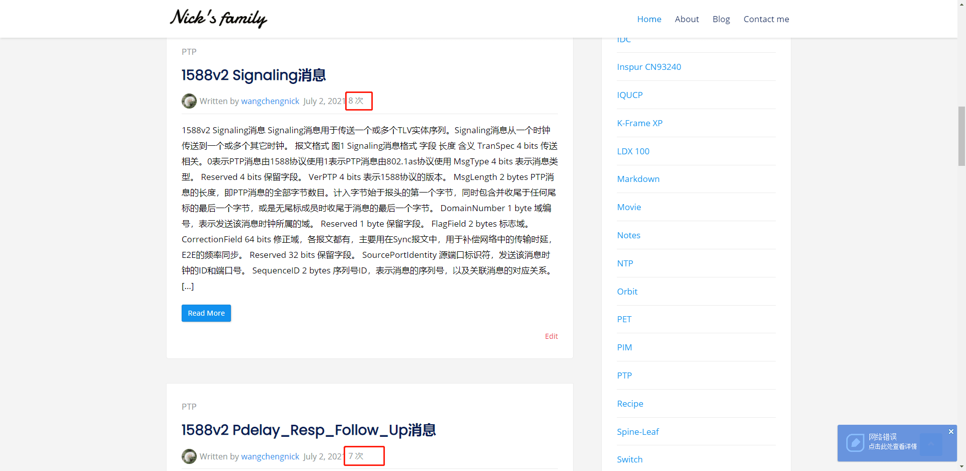Click the network error notification icon
966x471 pixels.
pos(855,443)
